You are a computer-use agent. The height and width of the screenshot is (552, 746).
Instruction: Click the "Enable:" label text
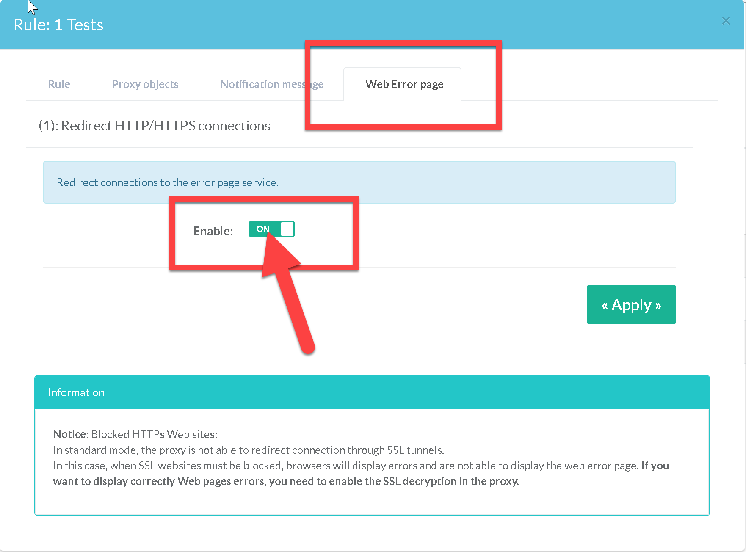(x=213, y=231)
